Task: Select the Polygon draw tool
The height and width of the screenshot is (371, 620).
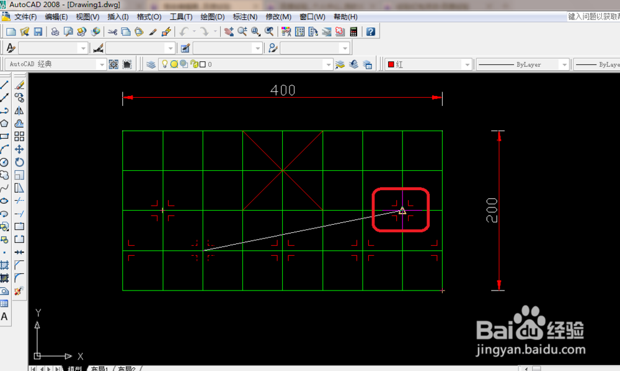Action: (x=4, y=123)
